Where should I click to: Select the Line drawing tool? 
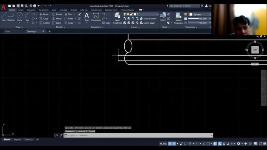point(4,17)
